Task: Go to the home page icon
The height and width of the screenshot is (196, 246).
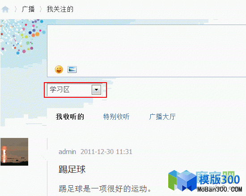Action: click(x=5, y=9)
